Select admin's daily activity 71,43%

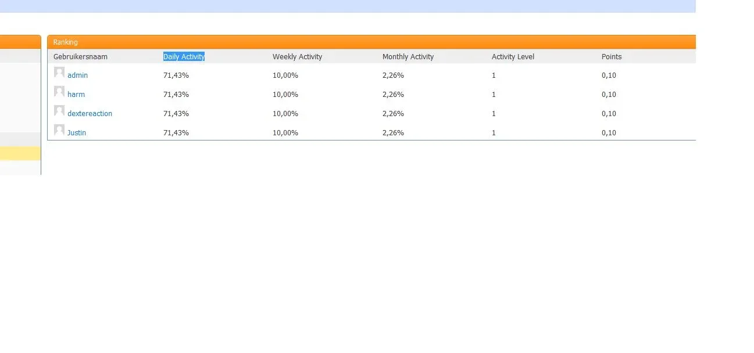[x=176, y=75]
